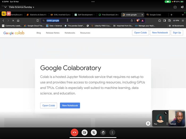
Task: Open the extensions puzzle icon
Action: point(159,21)
